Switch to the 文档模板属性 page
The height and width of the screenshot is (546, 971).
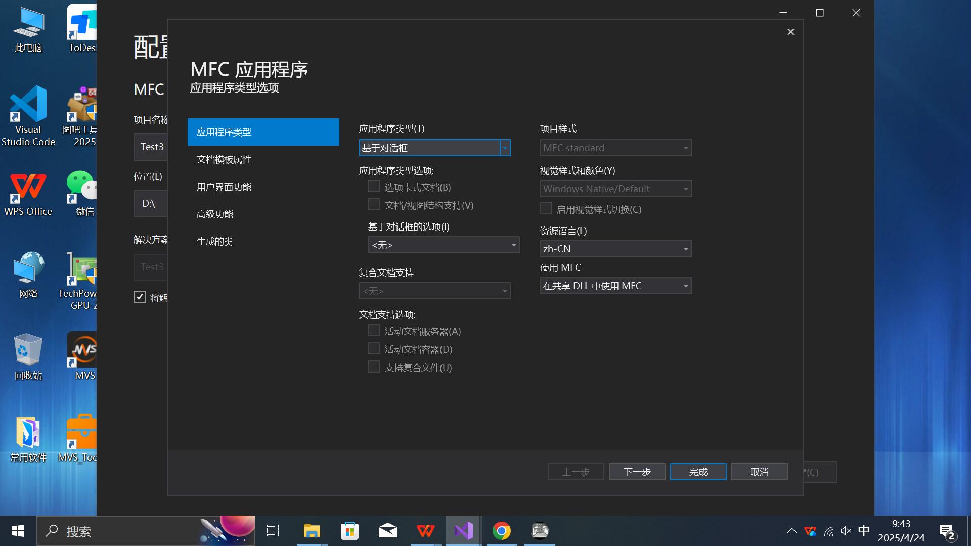click(224, 160)
